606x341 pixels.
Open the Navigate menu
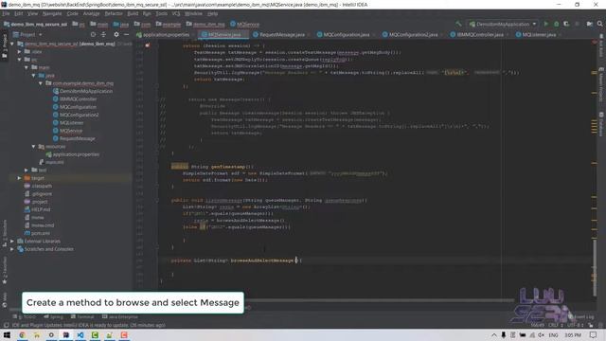[x=52, y=13]
